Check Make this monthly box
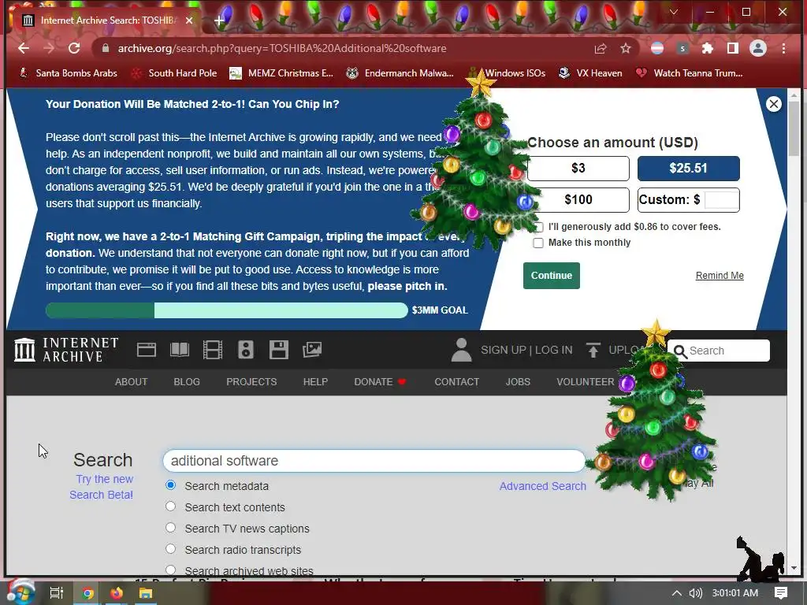 (537, 243)
